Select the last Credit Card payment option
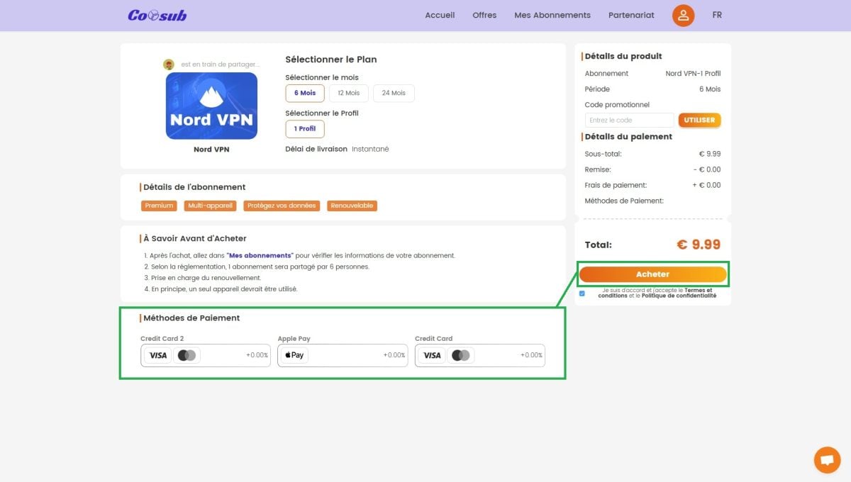Screen dimensions: 851x482 (x=479, y=355)
